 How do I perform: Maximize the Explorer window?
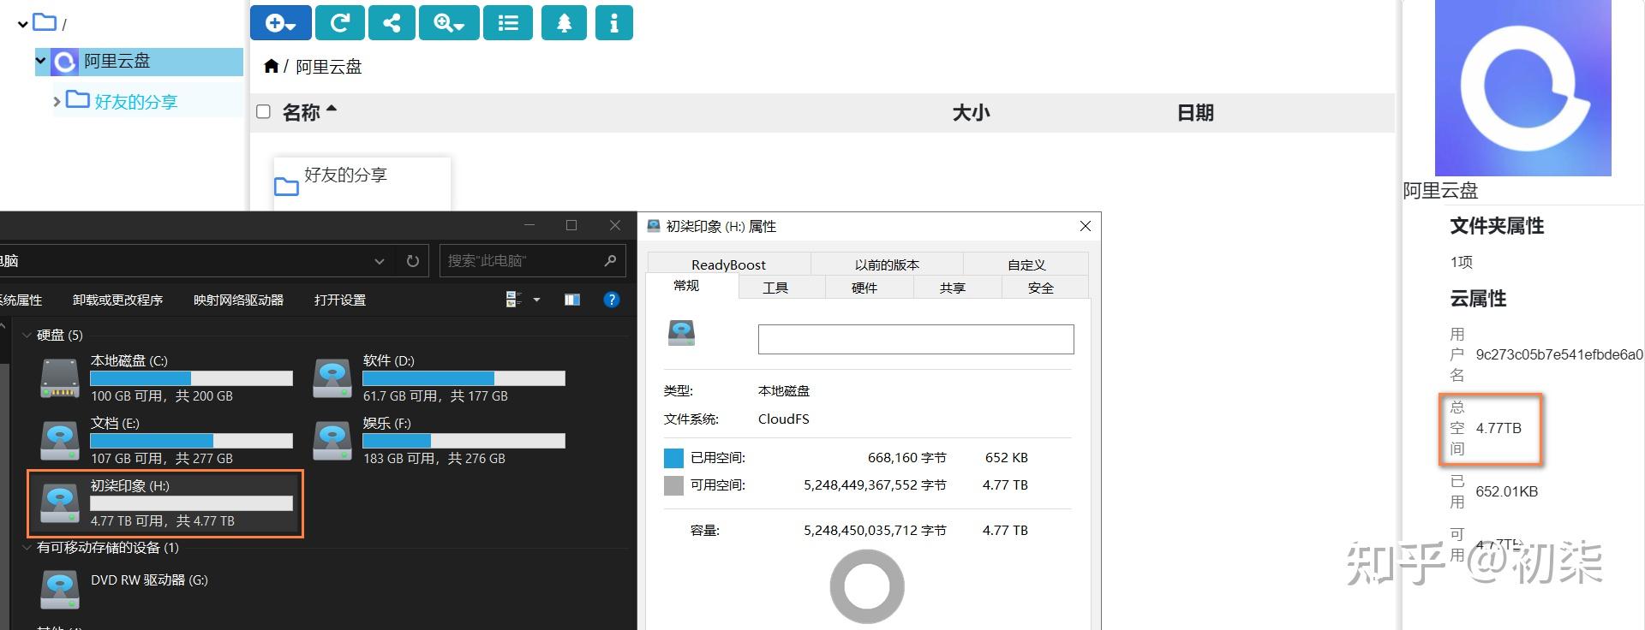click(571, 225)
